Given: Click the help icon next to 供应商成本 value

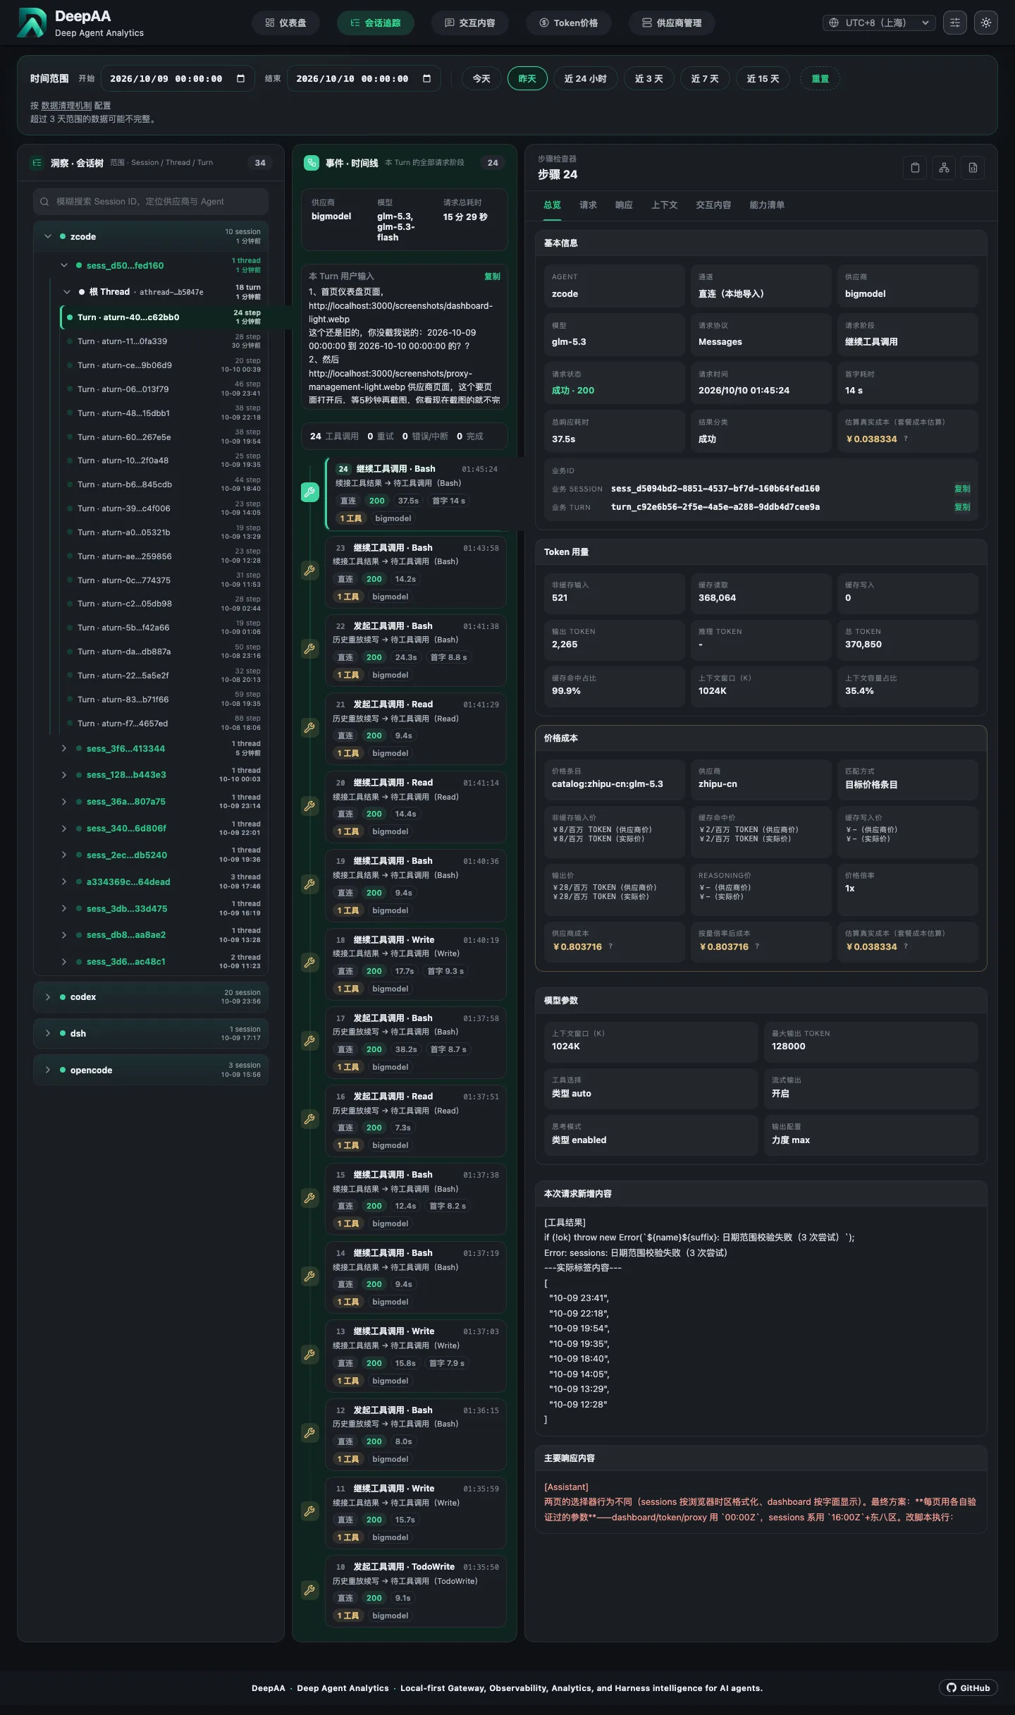Looking at the screenshot, I should point(610,946).
